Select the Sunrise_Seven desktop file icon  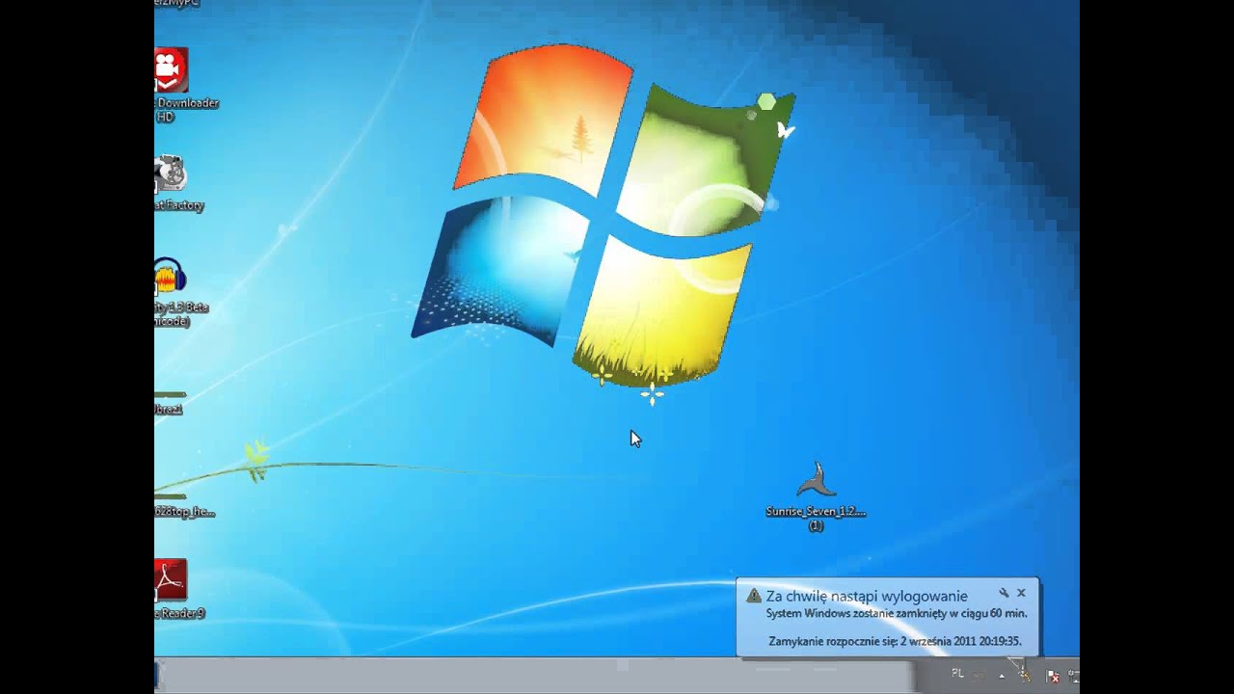[816, 480]
